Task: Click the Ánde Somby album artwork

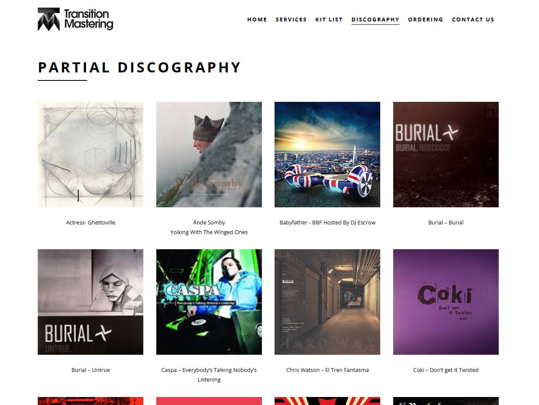Action: [x=209, y=155]
